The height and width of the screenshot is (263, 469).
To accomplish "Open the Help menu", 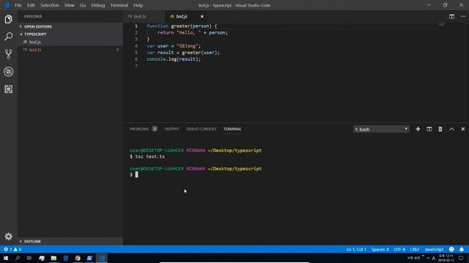I will [x=138, y=5].
